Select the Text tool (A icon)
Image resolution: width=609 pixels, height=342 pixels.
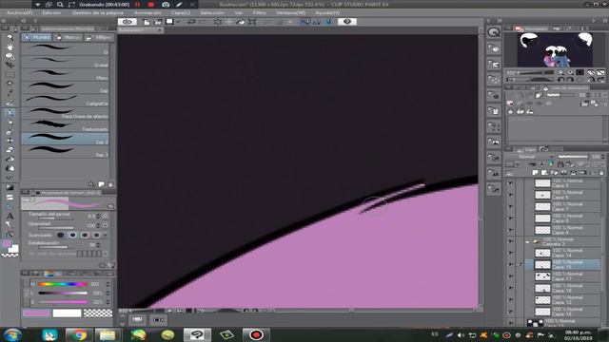10,216
